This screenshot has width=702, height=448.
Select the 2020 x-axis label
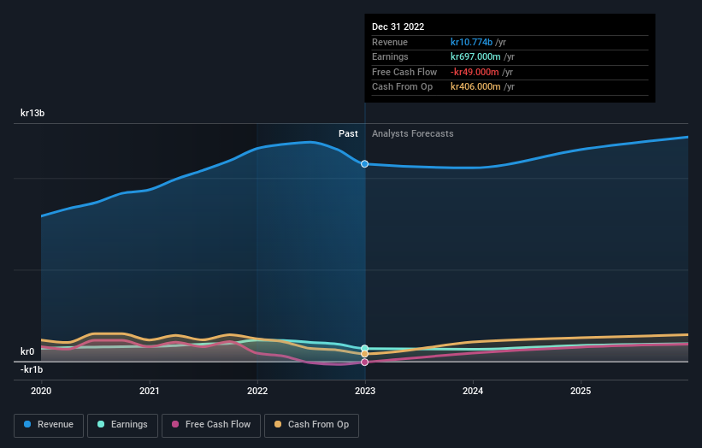tap(41, 391)
